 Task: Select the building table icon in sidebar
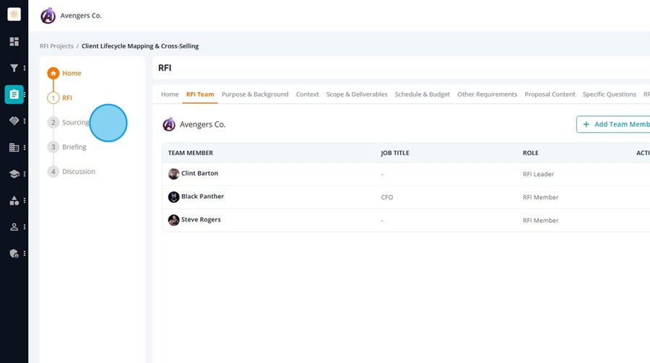(14, 147)
